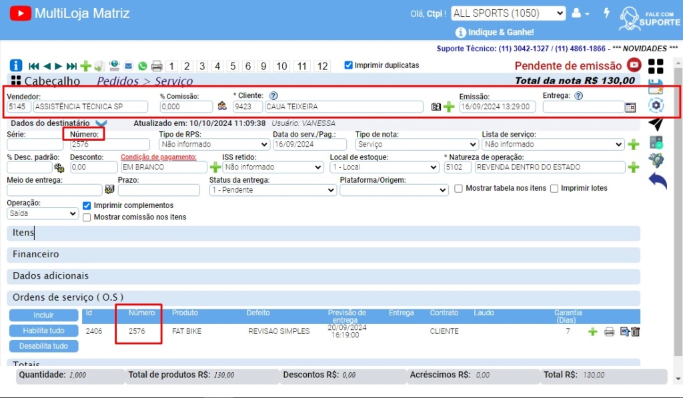The width and height of the screenshot is (683, 398).
Task: Click green plus next to Lista de serviço
Action: [x=634, y=144]
